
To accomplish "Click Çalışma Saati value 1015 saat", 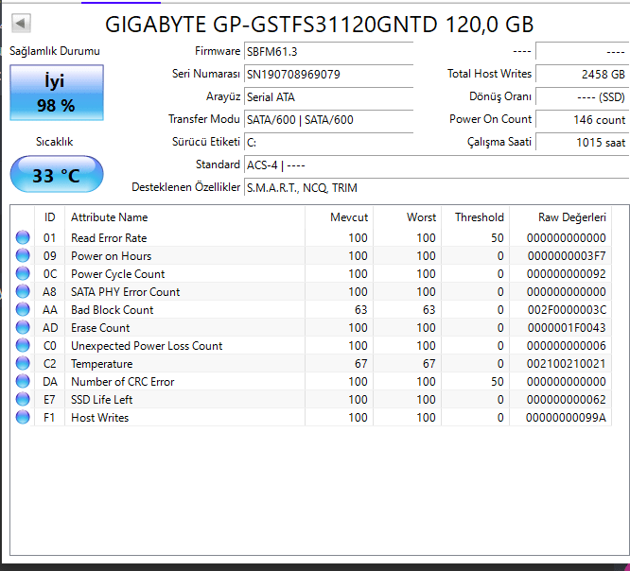I will coord(582,142).
